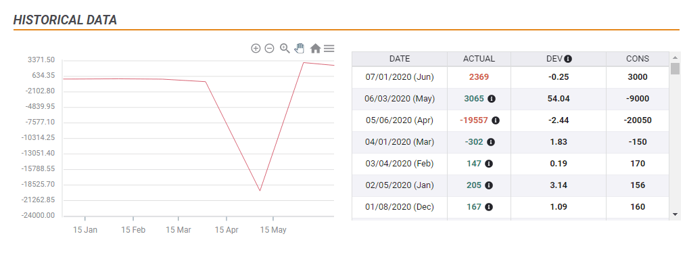Click the 15 Jan axis label
This screenshot has height=253, width=687.
(85, 230)
